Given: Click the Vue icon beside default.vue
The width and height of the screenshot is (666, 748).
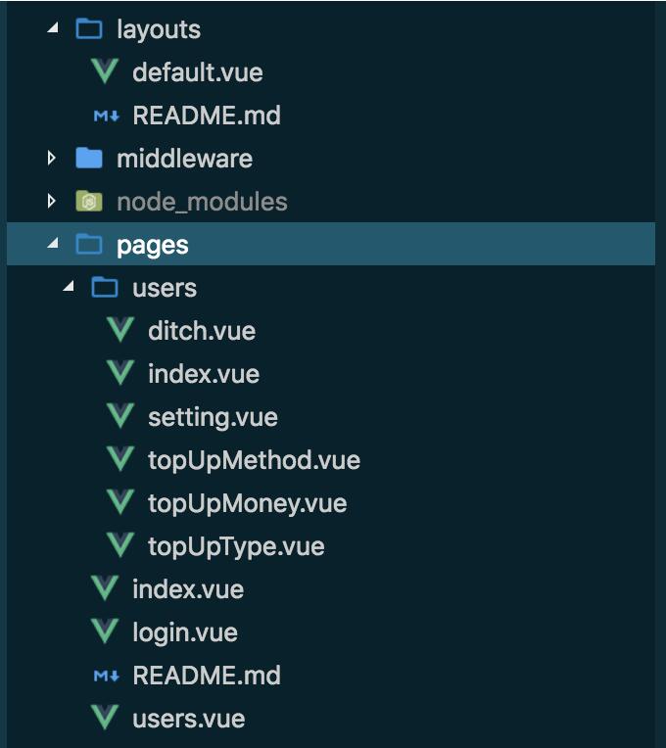Looking at the screenshot, I should pos(104,72).
